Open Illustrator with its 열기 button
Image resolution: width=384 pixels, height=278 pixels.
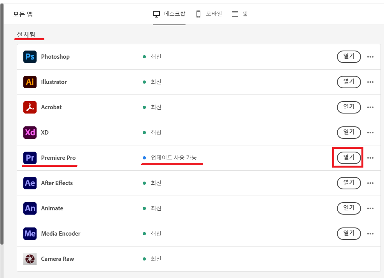(x=349, y=82)
